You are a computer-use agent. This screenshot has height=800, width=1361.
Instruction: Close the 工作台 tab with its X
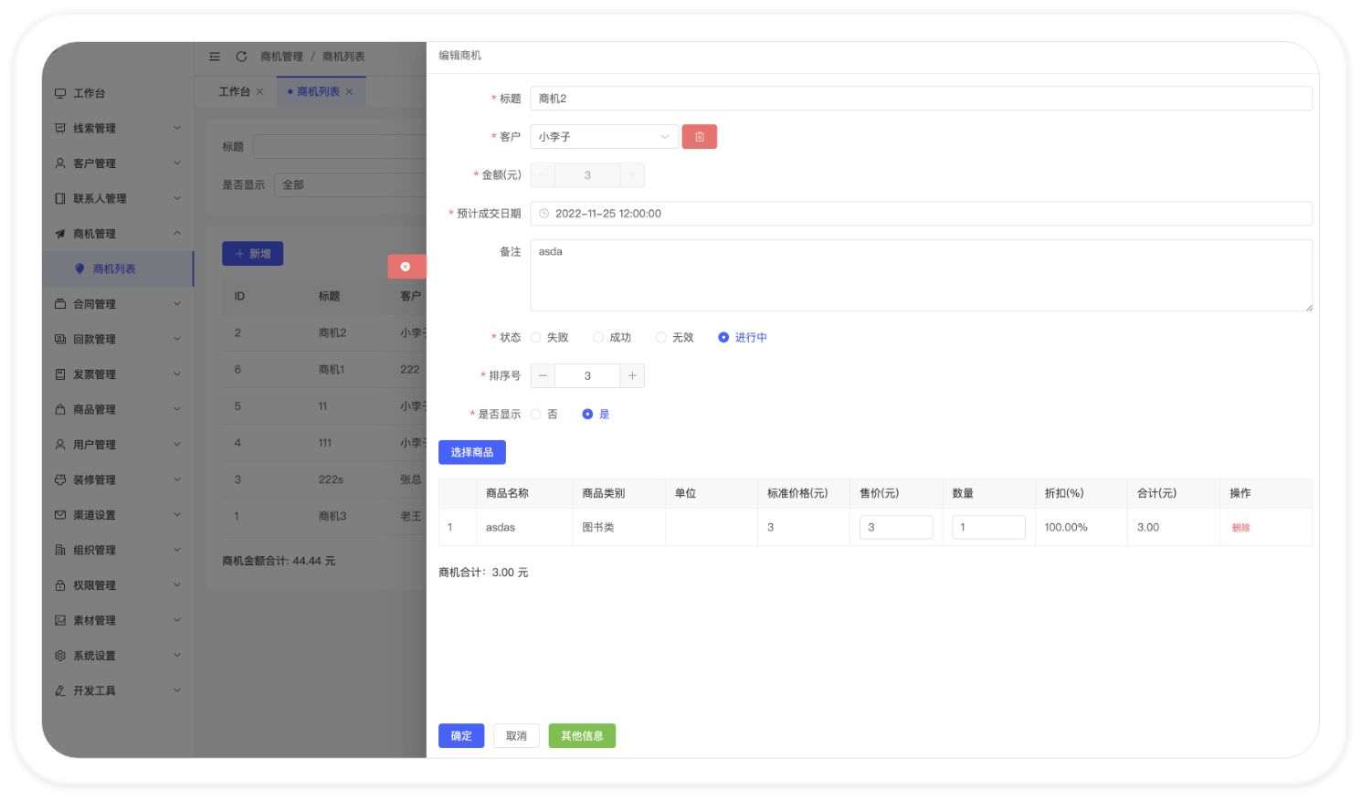(260, 91)
